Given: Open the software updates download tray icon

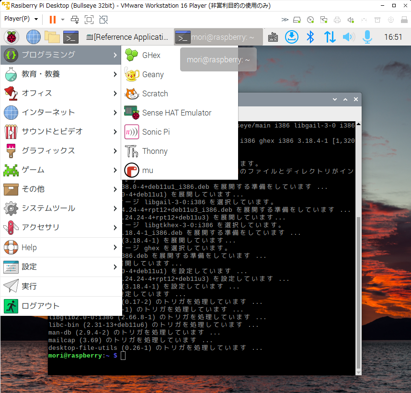Looking at the screenshot, I should point(291,37).
